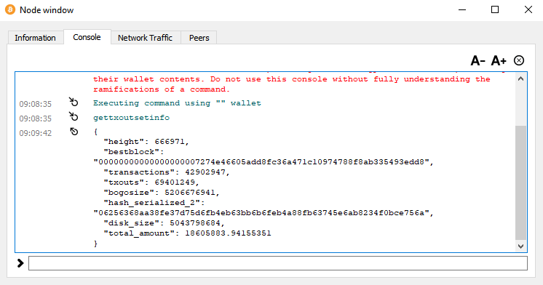Click the Bitcoin logo in the title bar
This screenshot has width=543, height=285.
(10, 9)
